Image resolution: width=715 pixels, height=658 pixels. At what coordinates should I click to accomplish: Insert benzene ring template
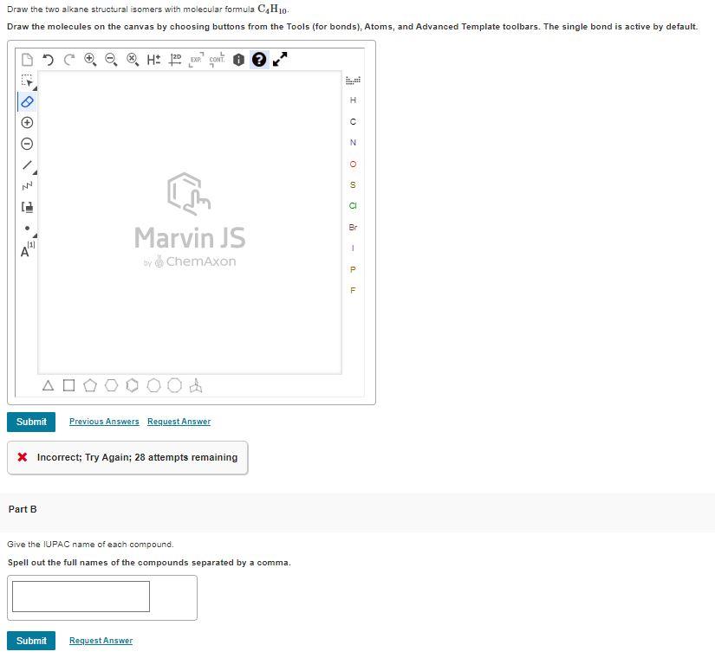pos(133,385)
